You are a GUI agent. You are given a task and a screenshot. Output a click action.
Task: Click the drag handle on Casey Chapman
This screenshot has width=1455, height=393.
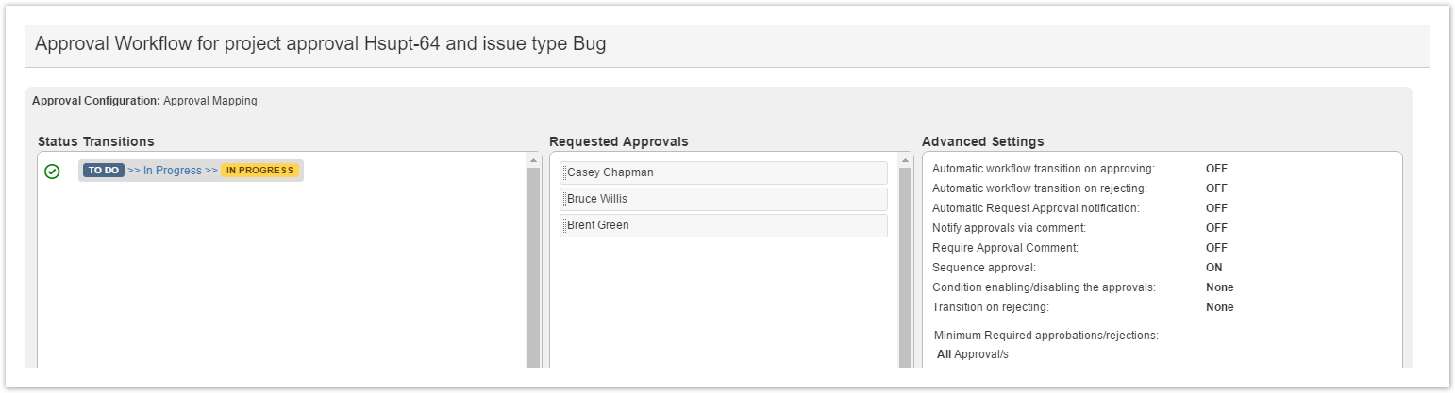(563, 172)
